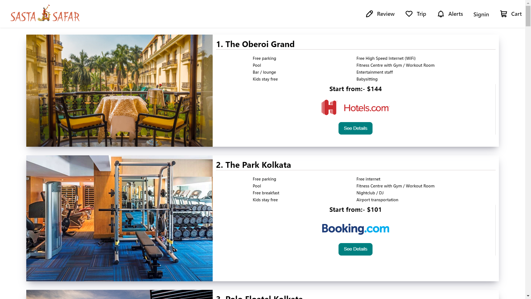531x299 pixels.
Task: Open The Oberoi Grand balcony photo
Action: pos(119,91)
